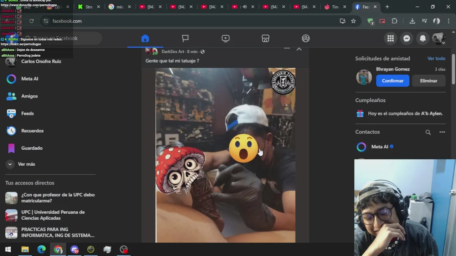
Task: Open Carlos Onofre Ruiz profile
Action: click(x=41, y=62)
